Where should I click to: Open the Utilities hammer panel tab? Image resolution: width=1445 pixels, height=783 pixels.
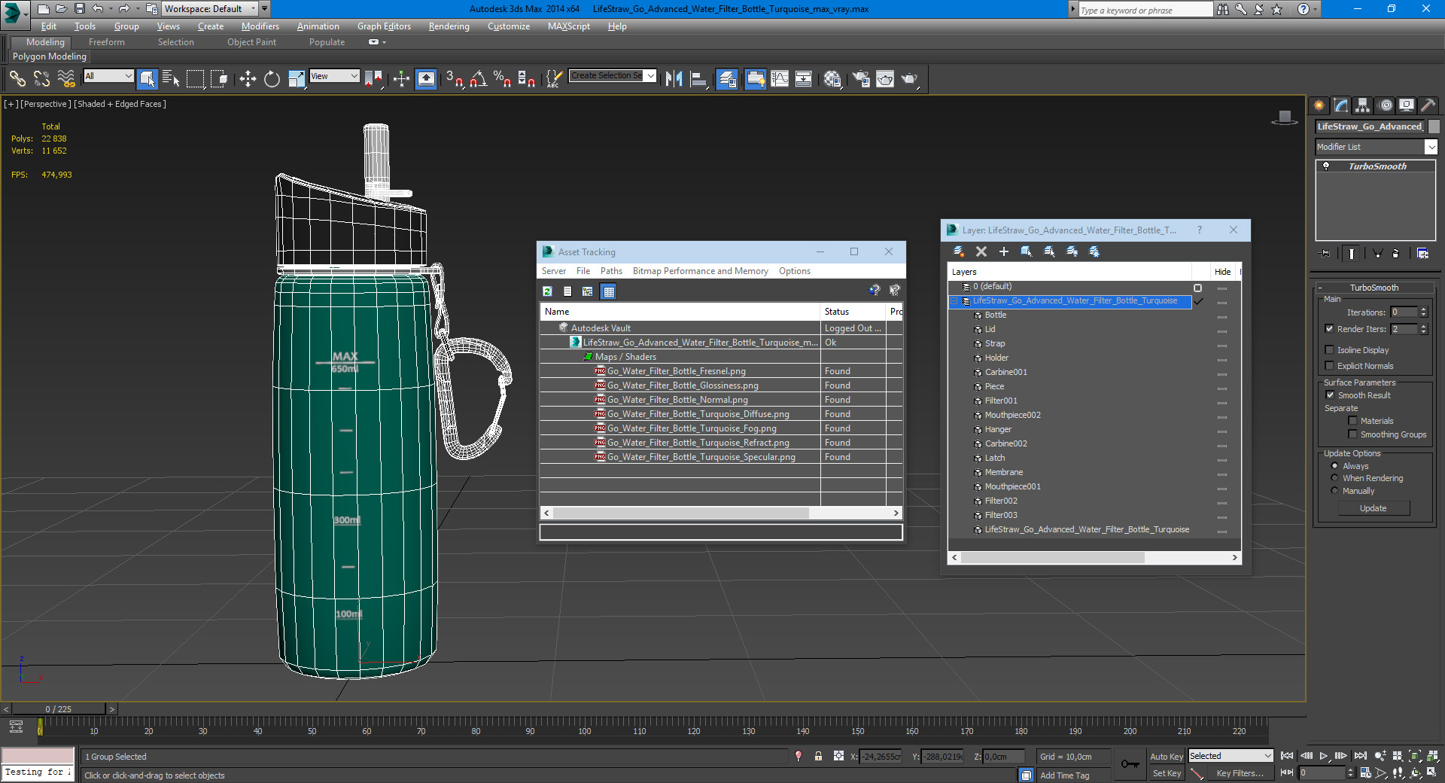1428,105
